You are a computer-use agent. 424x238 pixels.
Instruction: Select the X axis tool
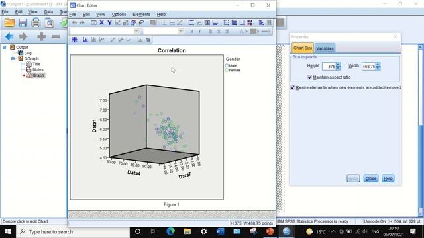(x=101, y=23)
